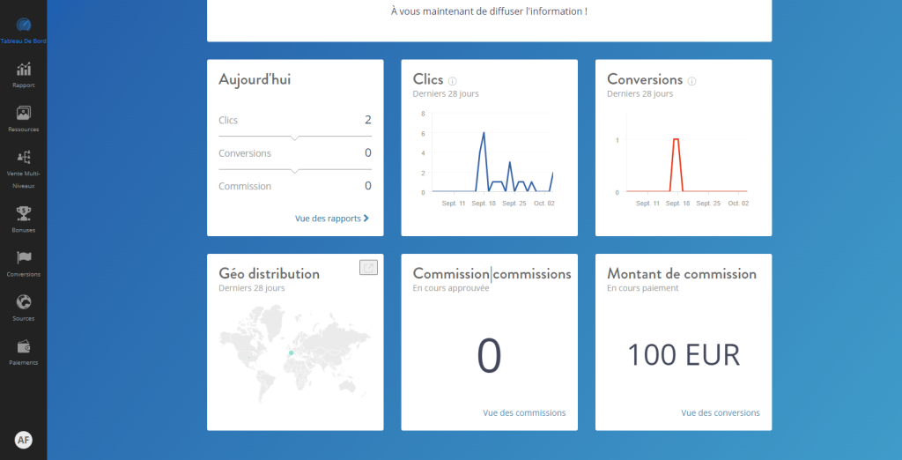Screen dimensions: 902x460
Task: Open the Rapport bar chart icon
Action: [x=24, y=70]
